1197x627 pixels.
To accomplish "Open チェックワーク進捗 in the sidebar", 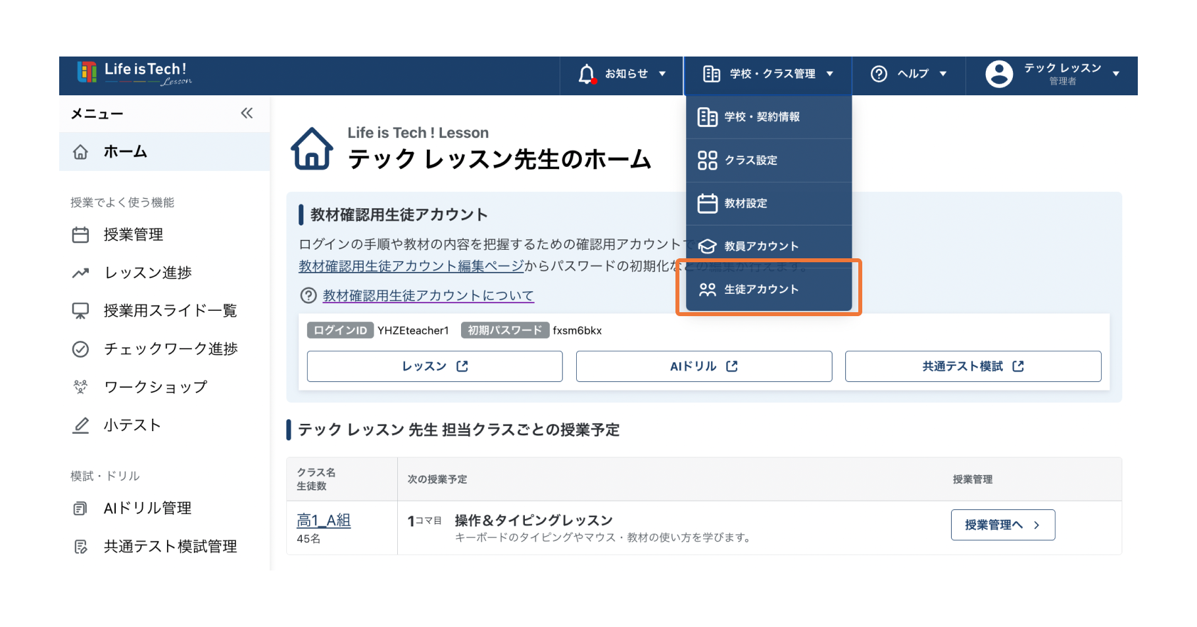I will pyautogui.click(x=170, y=349).
